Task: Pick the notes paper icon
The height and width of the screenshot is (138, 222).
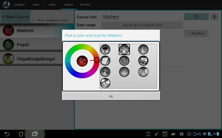Action: coord(105,61)
